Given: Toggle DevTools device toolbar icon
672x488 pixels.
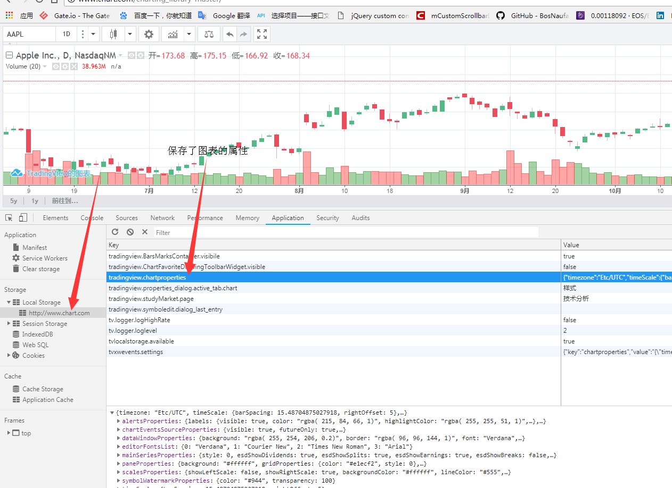Looking at the screenshot, I should (x=23, y=217).
